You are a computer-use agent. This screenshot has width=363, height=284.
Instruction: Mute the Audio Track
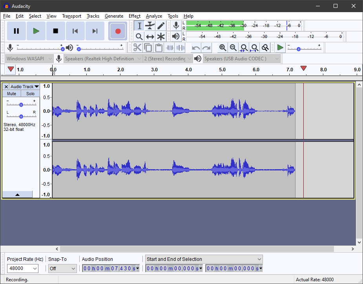11,94
